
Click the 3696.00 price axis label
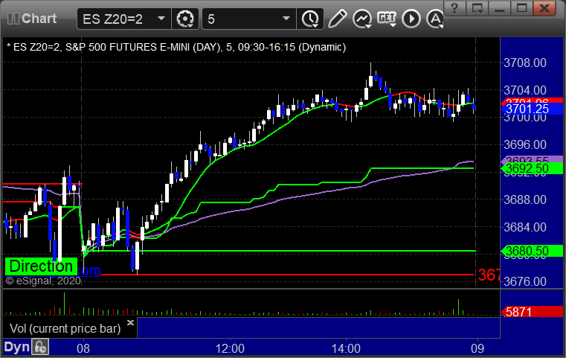pyautogui.click(x=525, y=145)
